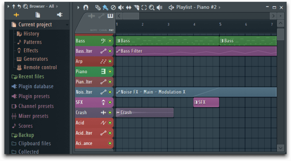Collapse the Current project dropdown arrow

pyautogui.click(x=67, y=25)
